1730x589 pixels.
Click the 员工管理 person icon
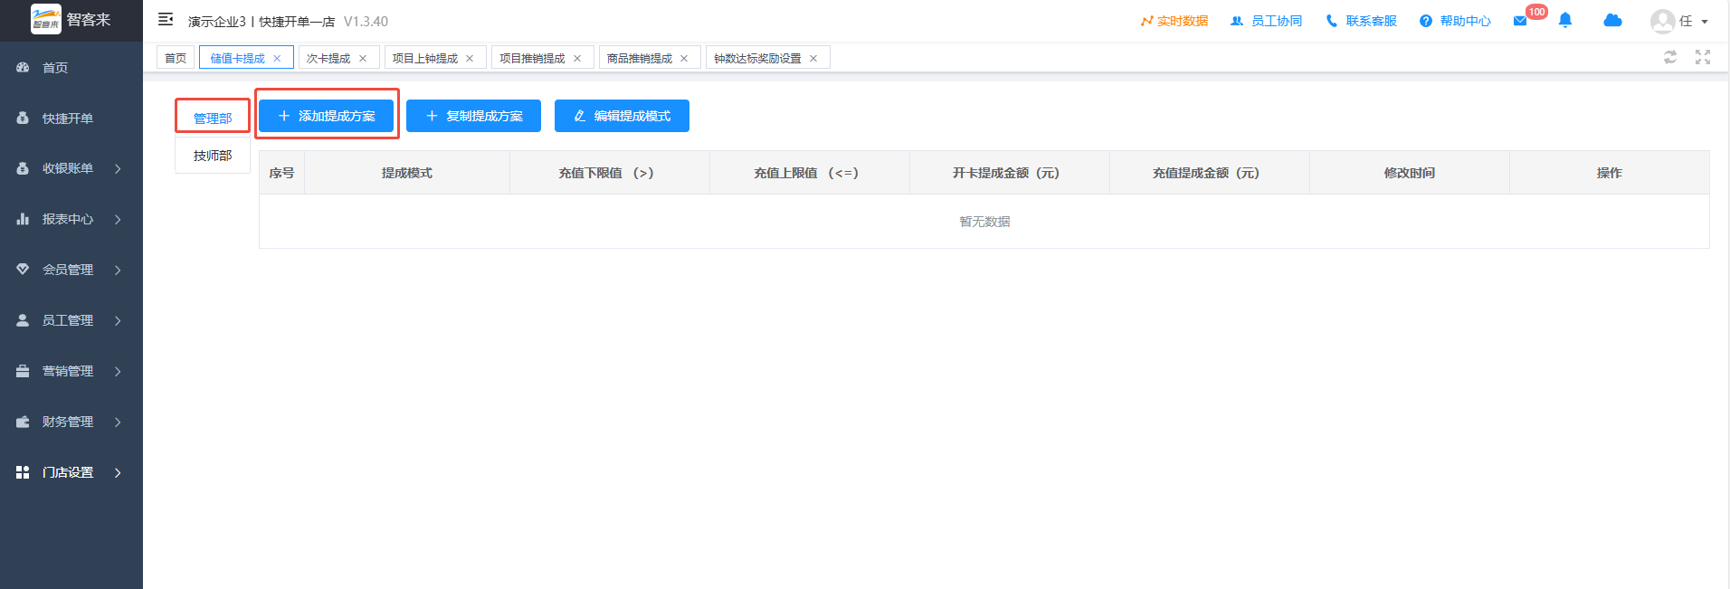(23, 320)
